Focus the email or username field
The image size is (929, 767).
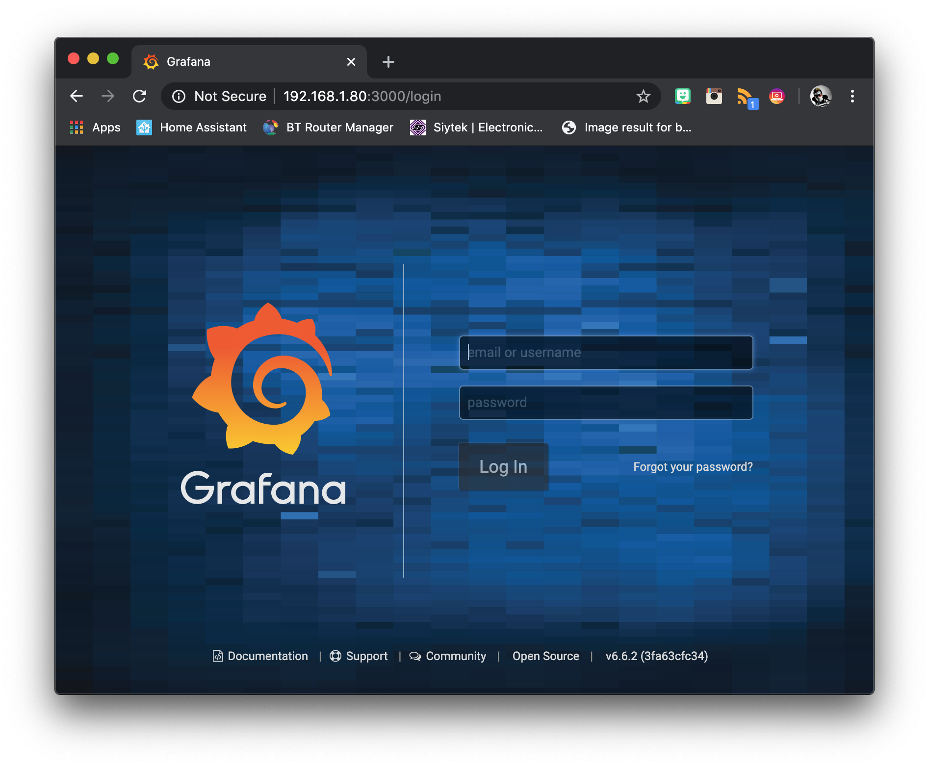606,353
